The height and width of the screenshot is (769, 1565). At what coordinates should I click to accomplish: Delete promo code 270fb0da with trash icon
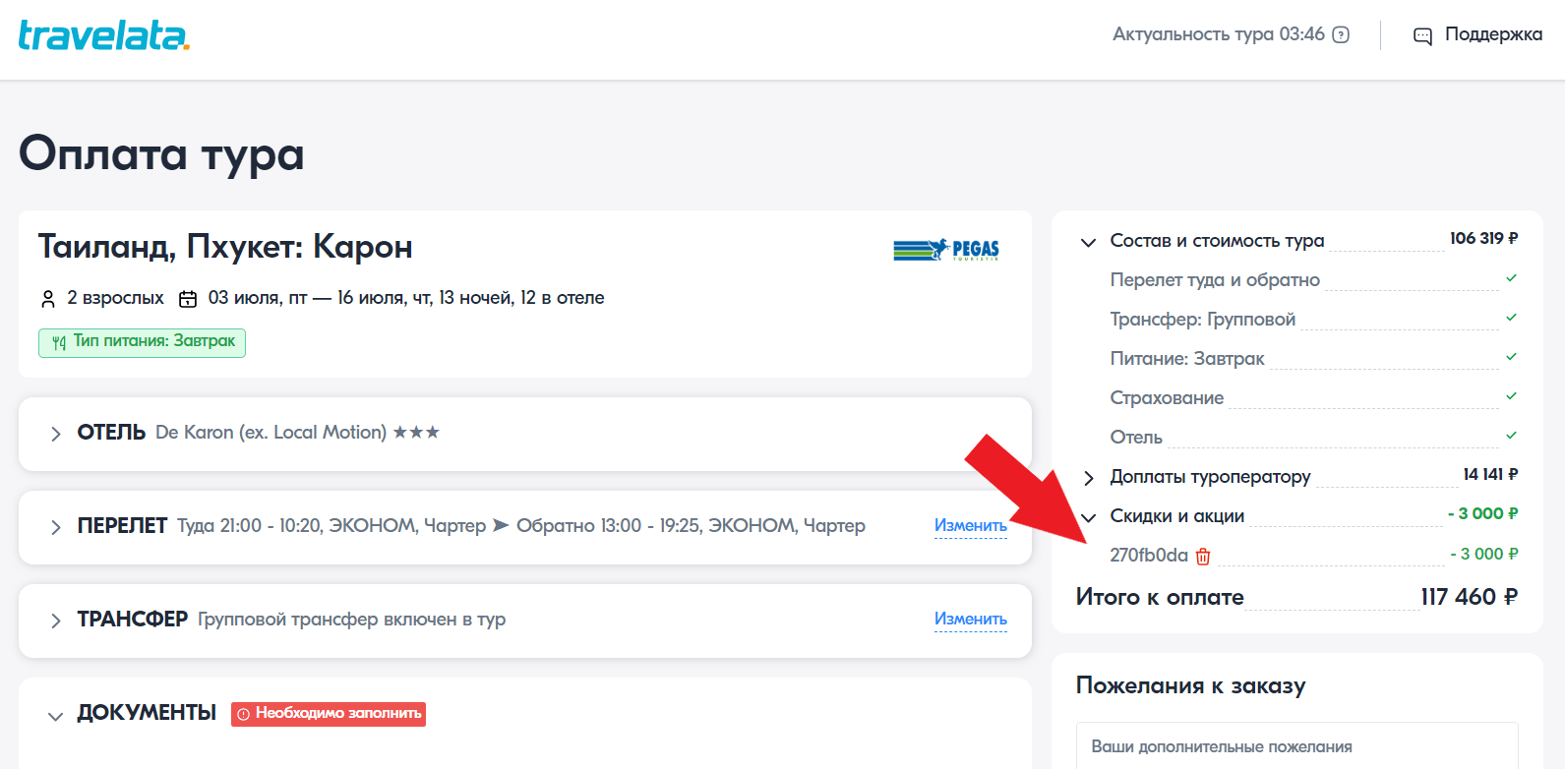point(1203,556)
